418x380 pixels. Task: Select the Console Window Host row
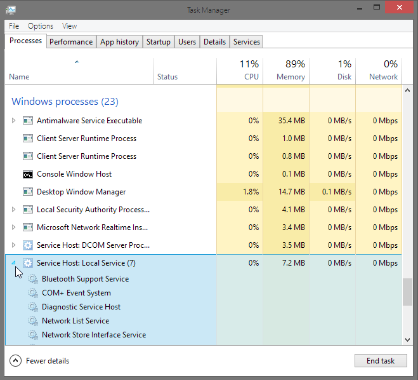point(204,174)
